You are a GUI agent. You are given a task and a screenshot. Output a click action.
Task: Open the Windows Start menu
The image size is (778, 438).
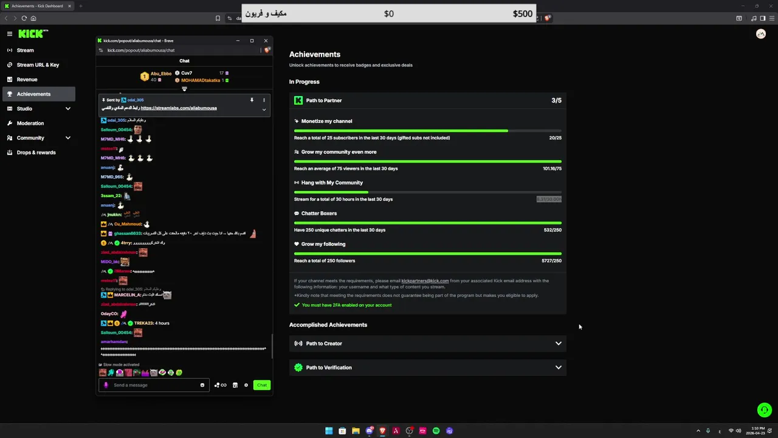[329, 431]
